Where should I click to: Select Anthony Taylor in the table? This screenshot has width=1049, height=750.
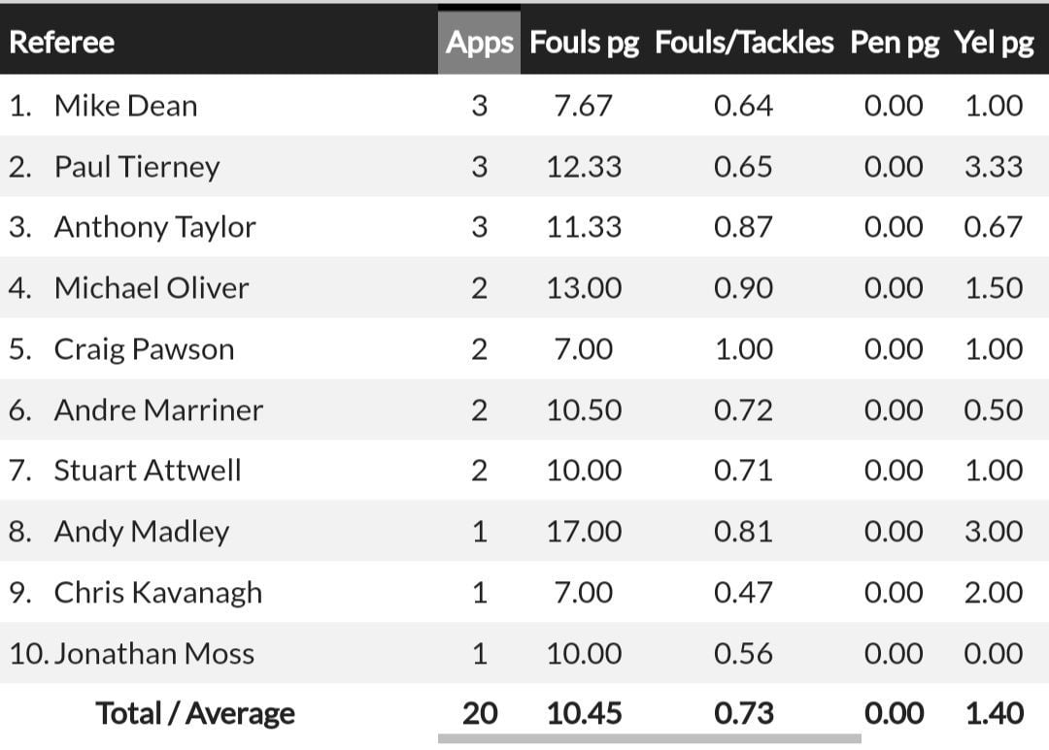154,227
